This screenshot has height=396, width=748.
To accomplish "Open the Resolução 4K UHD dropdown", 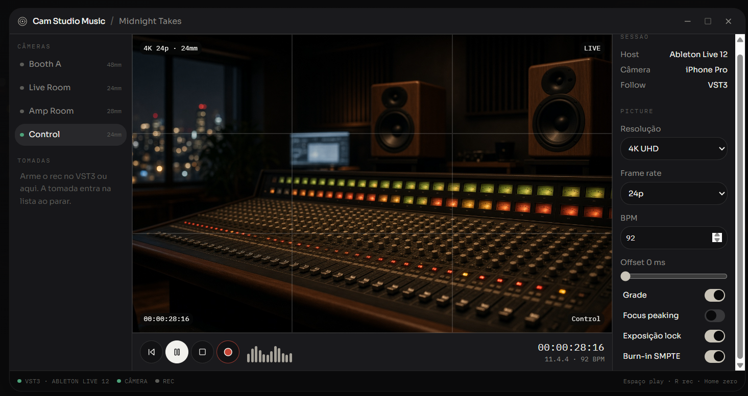I will tap(674, 149).
